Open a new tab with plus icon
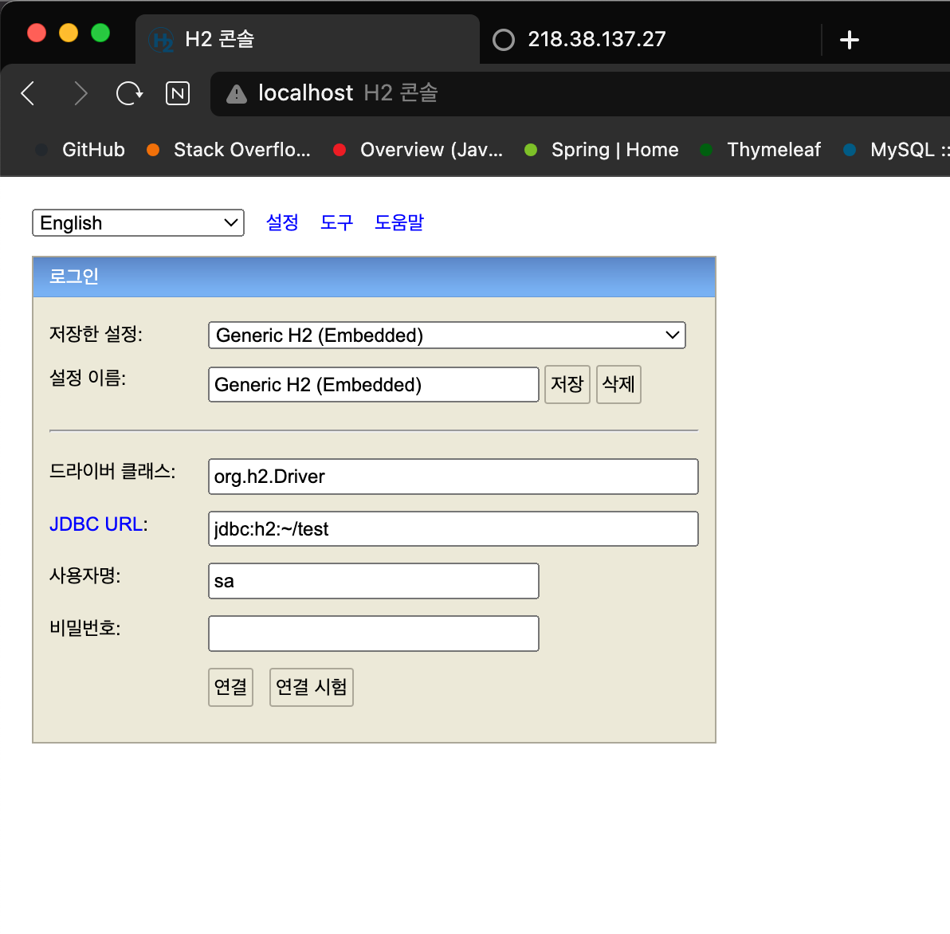 850,40
